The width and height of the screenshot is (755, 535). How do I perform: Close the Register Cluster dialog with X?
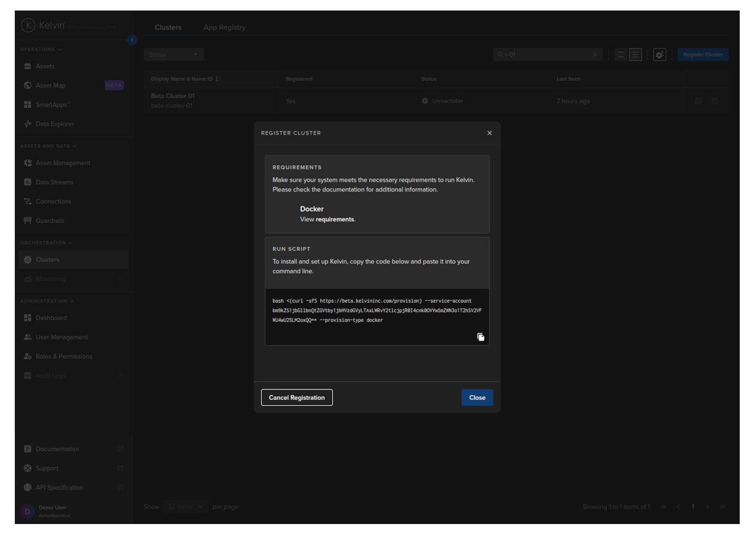click(x=489, y=133)
